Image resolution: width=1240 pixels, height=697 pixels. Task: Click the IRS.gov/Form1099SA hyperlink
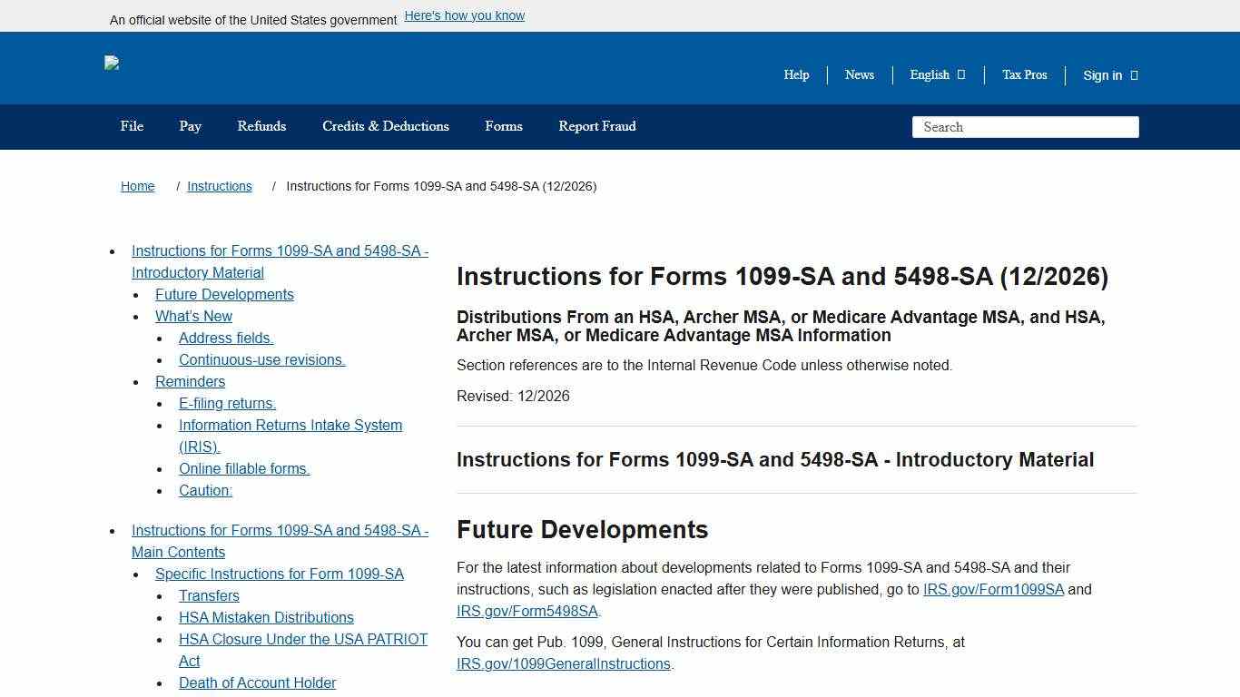pyautogui.click(x=992, y=589)
